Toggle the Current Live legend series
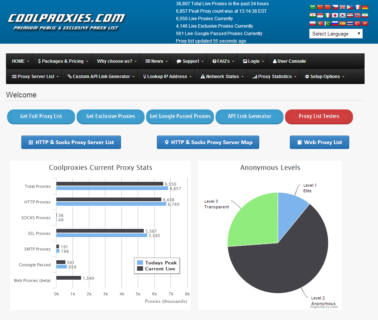The width and height of the screenshot is (378, 320). [156, 269]
